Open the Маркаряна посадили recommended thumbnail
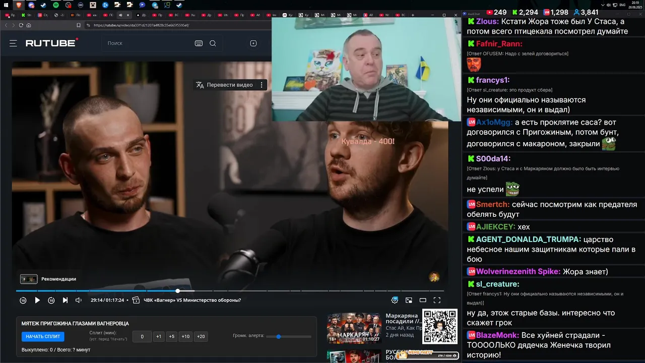This screenshot has width=645, height=363. point(354,328)
